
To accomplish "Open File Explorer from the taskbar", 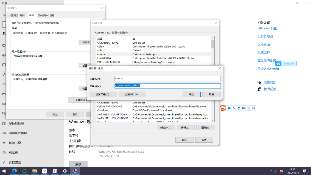I will [35, 171].
